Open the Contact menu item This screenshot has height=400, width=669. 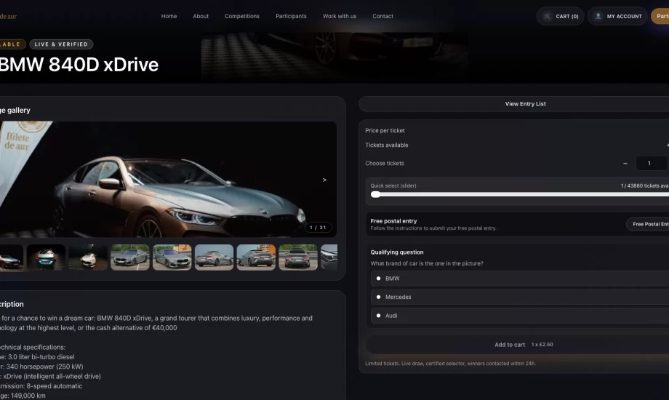(x=382, y=16)
